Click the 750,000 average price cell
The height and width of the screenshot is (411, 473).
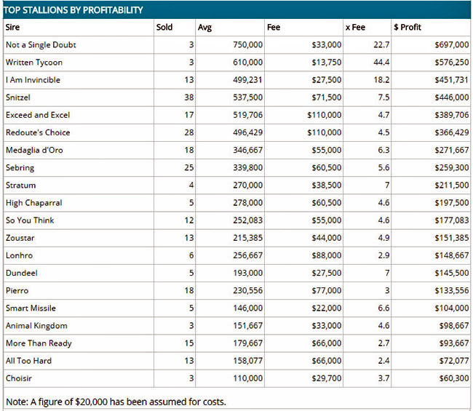point(247,45)
